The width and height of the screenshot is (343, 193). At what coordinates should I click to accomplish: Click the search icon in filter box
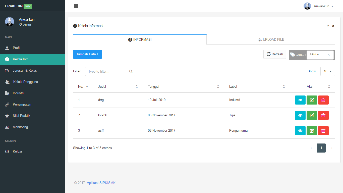(x=131, y=71)
